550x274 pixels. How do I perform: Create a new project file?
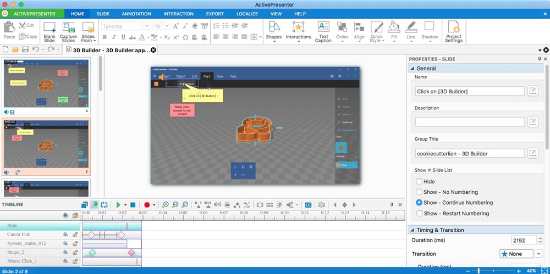click(x=5, y=49)
